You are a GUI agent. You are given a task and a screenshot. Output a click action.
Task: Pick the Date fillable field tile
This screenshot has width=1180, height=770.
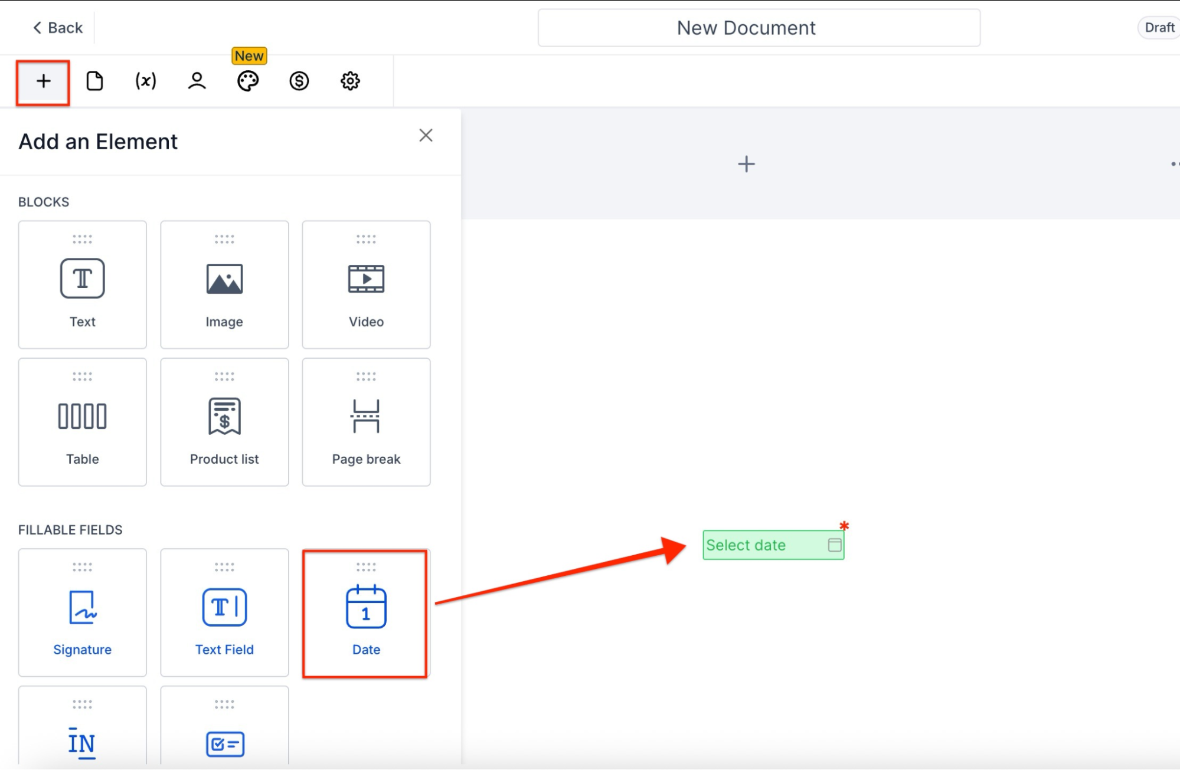[x=366, y=613]
